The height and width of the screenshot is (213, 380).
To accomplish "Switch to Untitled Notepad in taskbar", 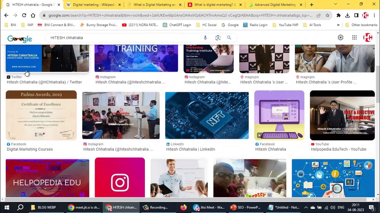I will click(x=283, y=207).
